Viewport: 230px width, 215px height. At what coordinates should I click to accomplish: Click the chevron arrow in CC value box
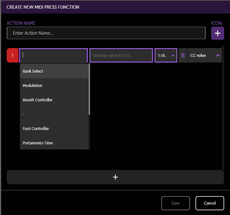(x=218, y=55)
